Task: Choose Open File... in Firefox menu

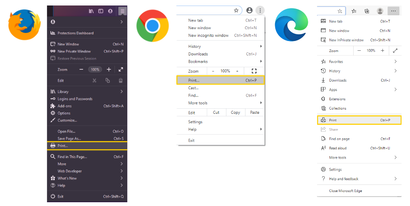Action: (87, 132)
